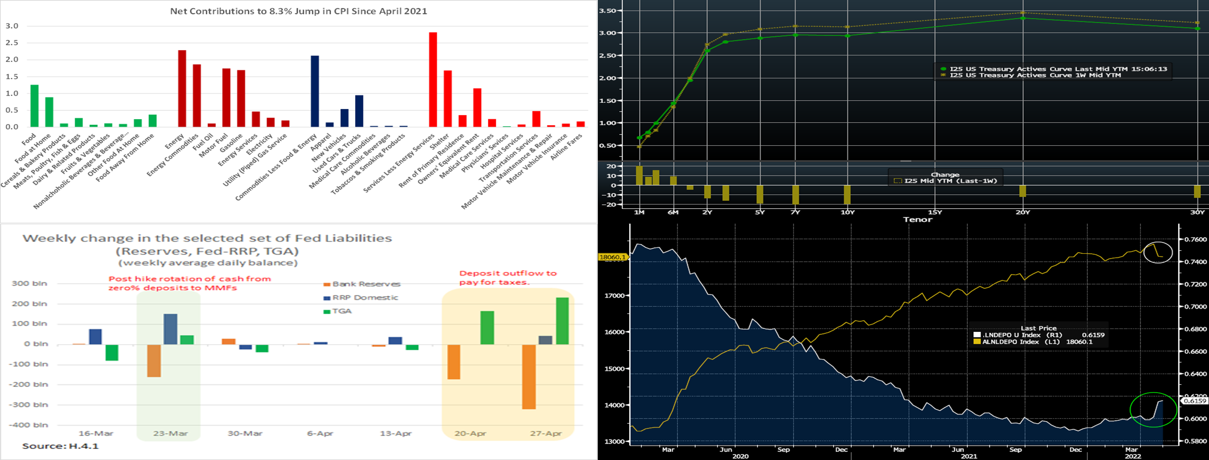Viewport: 1209px width, 460px height.
Task: Click the dashed box in the Change legend
Action: coord(898,181)
